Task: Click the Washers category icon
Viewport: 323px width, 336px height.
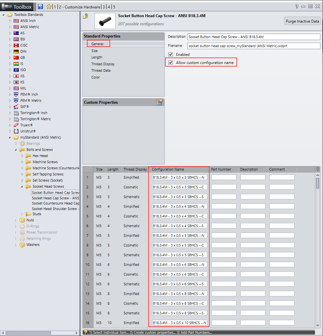Action: [x=22, y=245]
